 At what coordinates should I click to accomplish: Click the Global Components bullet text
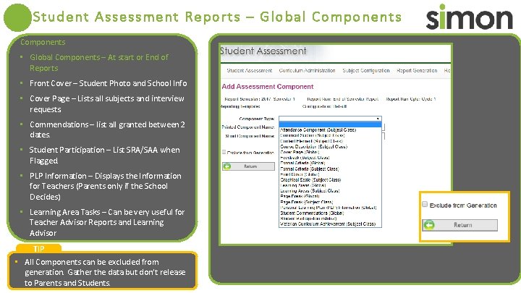[99, 62]
